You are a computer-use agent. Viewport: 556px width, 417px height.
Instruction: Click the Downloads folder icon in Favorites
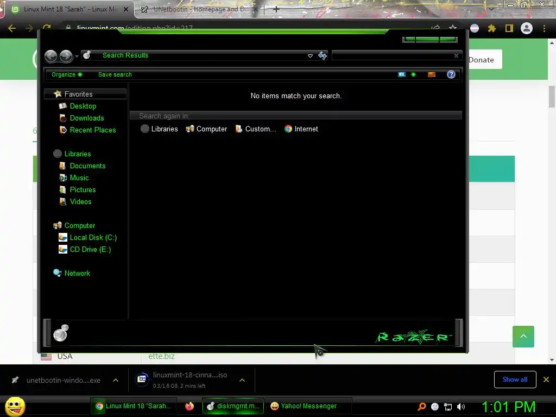click(x=63, y=118)
